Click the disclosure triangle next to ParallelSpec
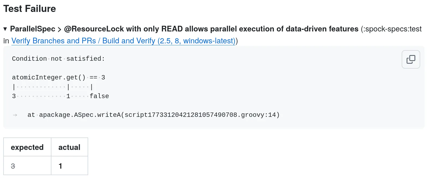This screenshot has height=180, width=430. [5, 29]
